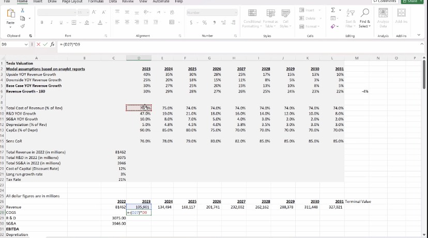This screenshot has height=238, width=428.
Task: Toggle Align Left
Action: tap(117, 22)
